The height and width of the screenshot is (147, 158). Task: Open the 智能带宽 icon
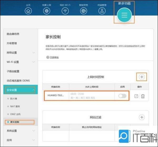coord(84,11)
